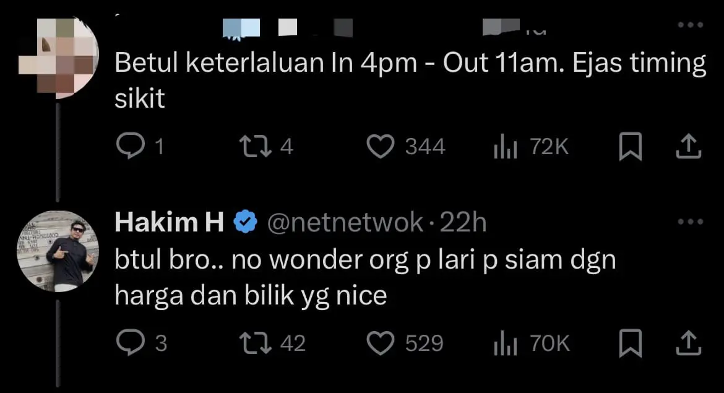Share the top tweet via upload icon
Screen dimensions: 724x393
coord(690,147)
